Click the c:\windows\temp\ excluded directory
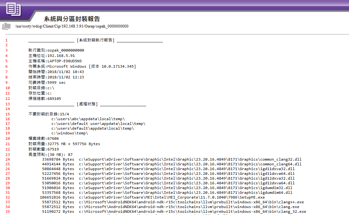Viewport: 349px width, 215px height. coord(70,133)
